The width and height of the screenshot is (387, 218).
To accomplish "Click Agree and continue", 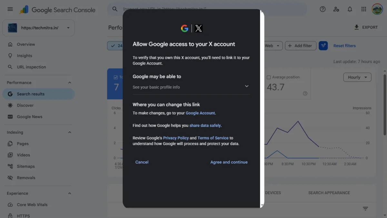I will tap(229, 162).
